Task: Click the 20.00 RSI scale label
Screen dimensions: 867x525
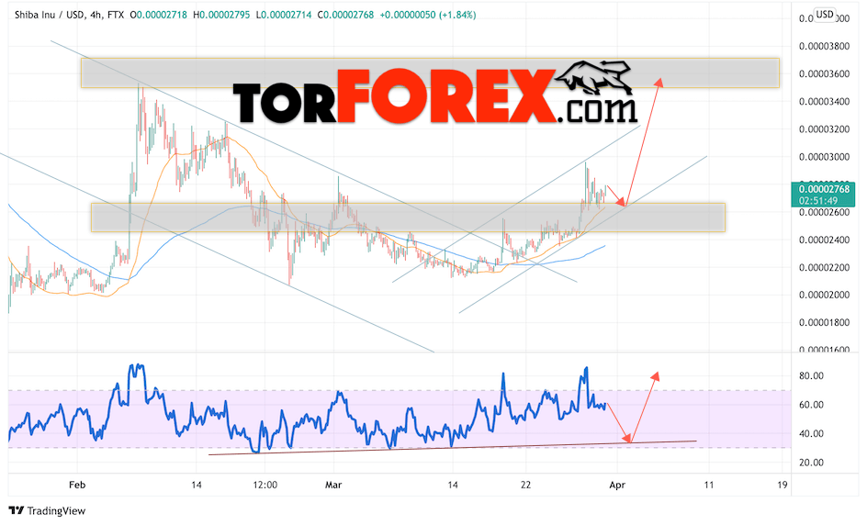Action: 811,463
